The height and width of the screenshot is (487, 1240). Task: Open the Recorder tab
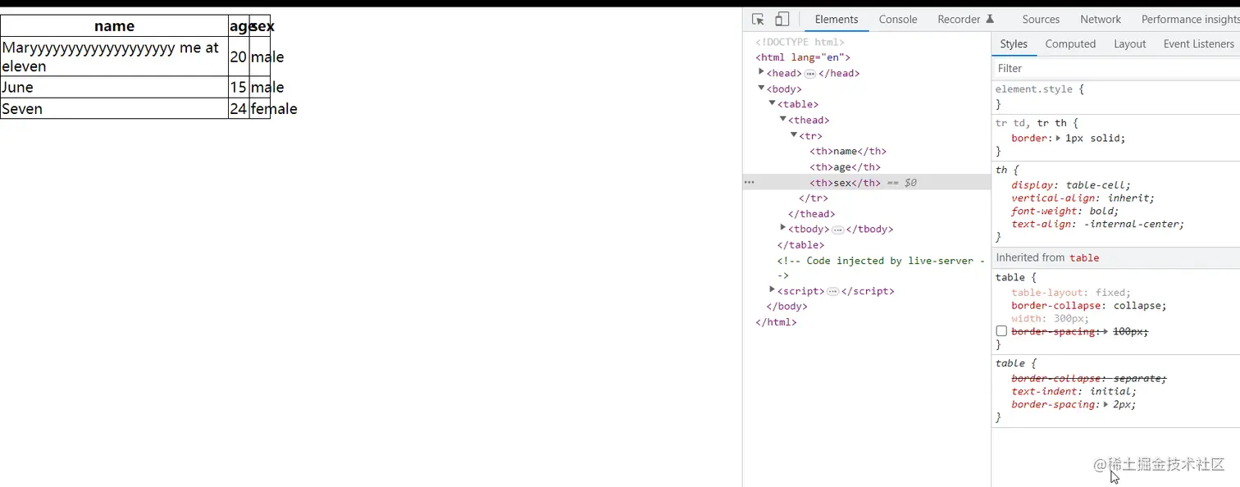point(959,19)
